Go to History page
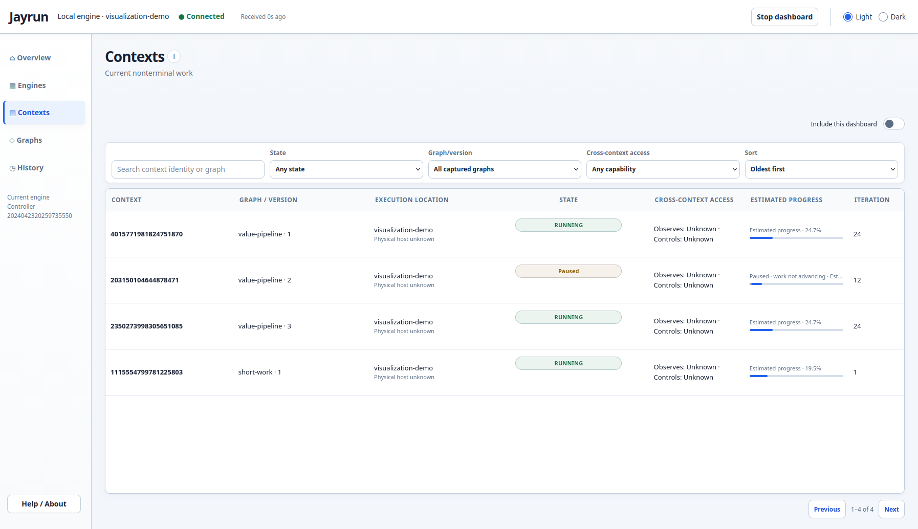This screenshot has width=918, height=529. coord(45,168)
